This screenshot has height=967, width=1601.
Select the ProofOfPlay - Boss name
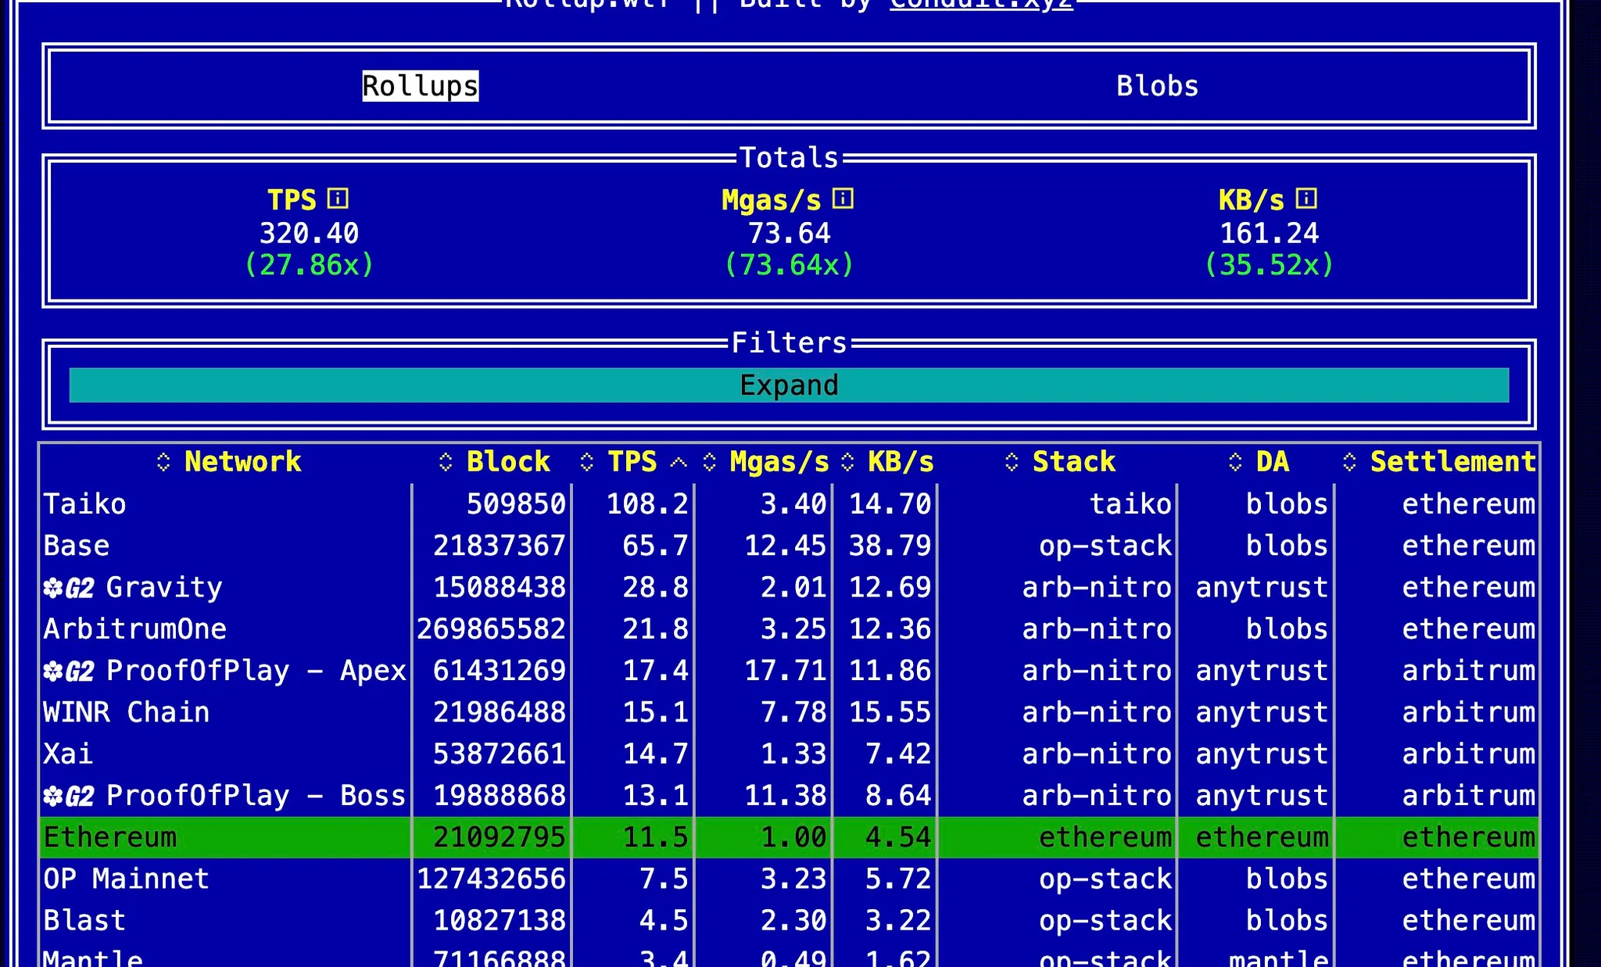click(256, 796)
